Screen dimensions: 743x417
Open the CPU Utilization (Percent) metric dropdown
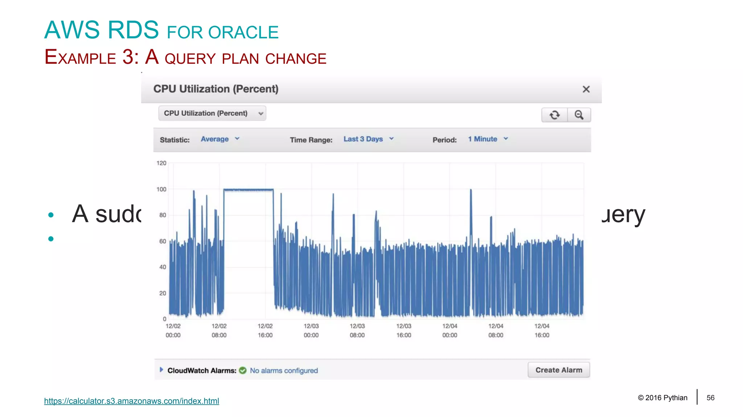pos(212,113)
